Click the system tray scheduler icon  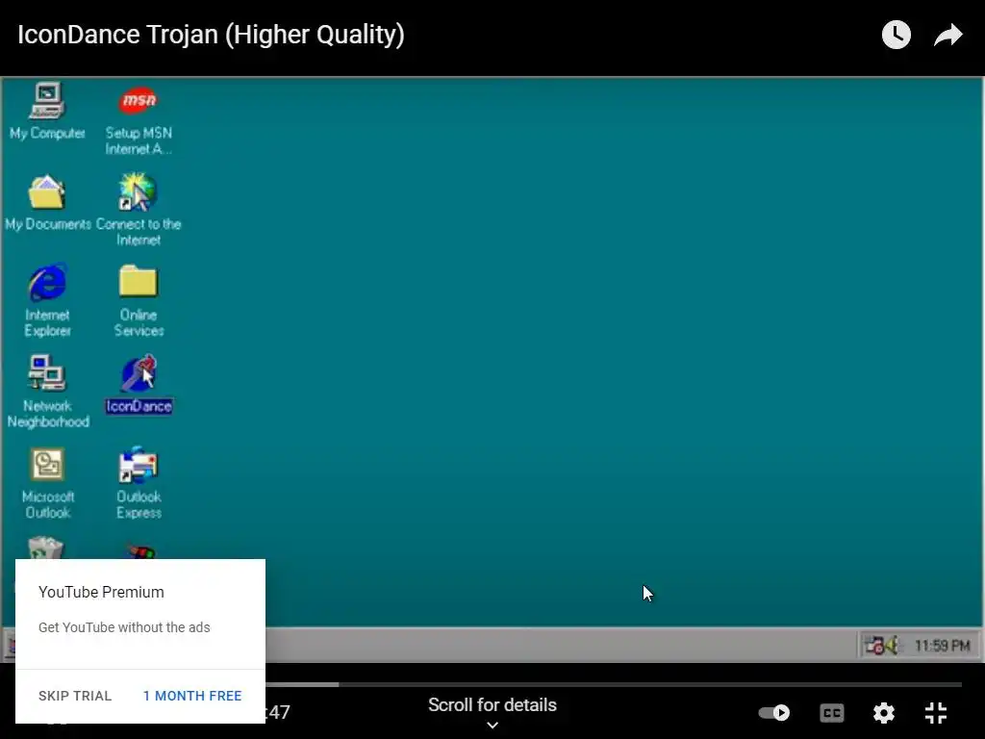(x=873, y=645)
